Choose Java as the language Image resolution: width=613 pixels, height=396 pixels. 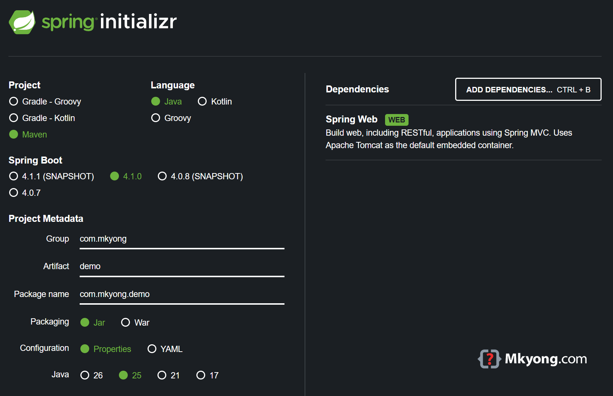point(167,102)
